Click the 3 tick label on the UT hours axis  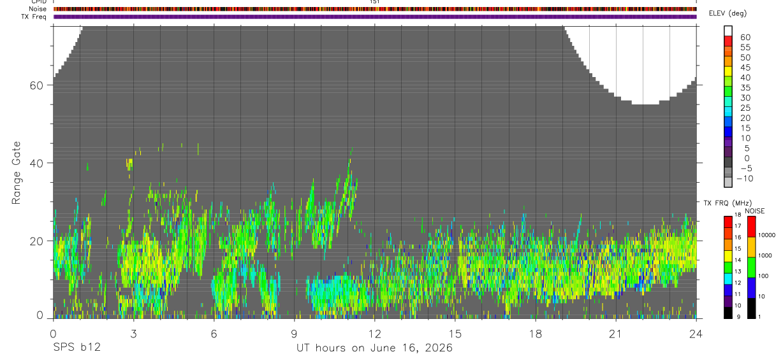(133, 334)
